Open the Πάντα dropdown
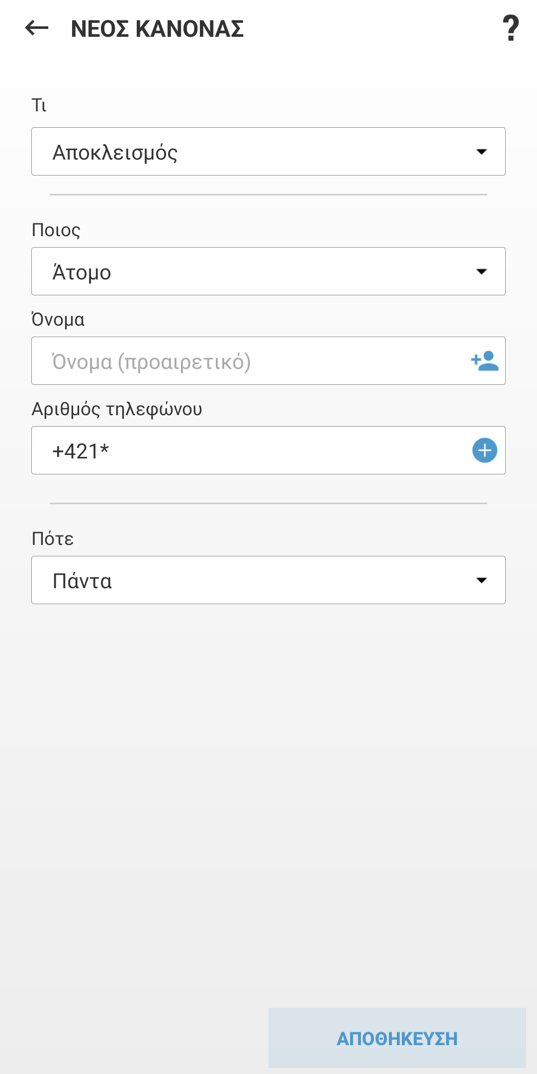The image size is (537, 1074). pyautogui.click(x=249, y=580)
